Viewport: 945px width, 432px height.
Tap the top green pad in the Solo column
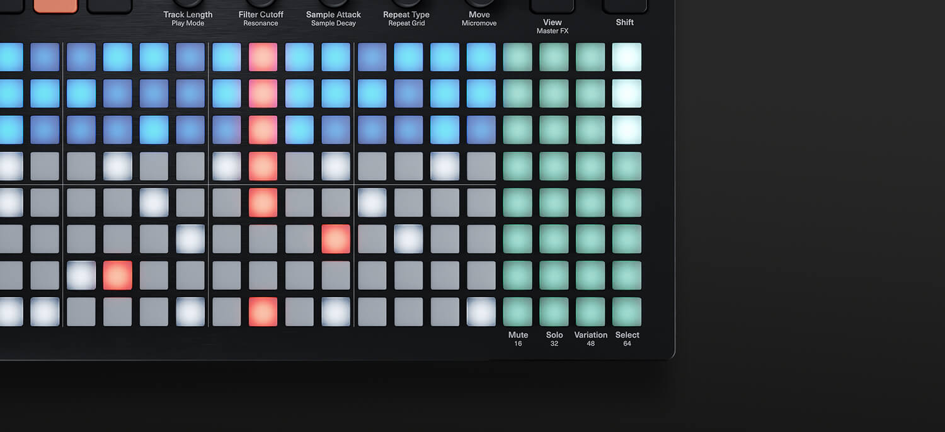click(554, 57)
